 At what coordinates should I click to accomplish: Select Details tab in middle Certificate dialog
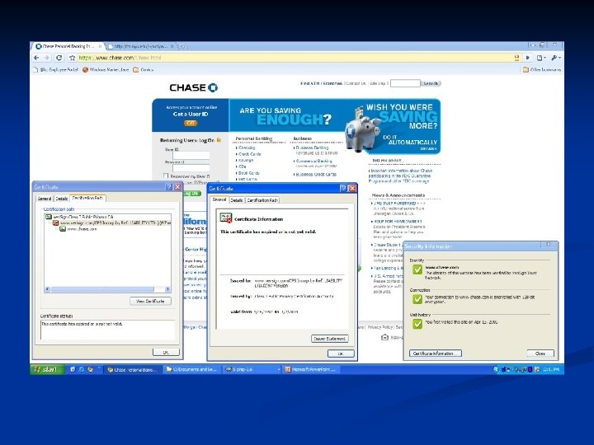237,200
